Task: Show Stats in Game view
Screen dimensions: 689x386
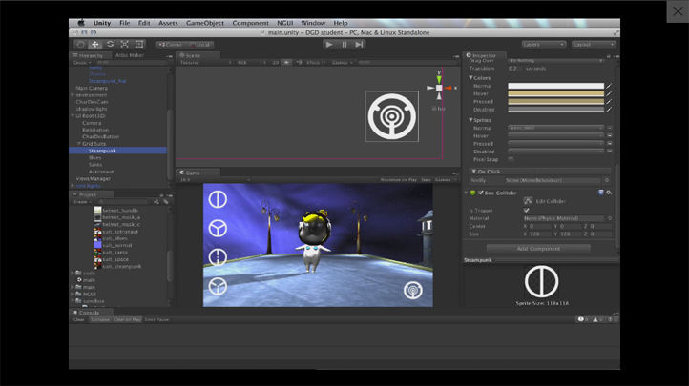Action: 426,180
